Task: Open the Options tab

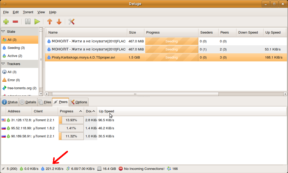Action: [x=79, y=102]
